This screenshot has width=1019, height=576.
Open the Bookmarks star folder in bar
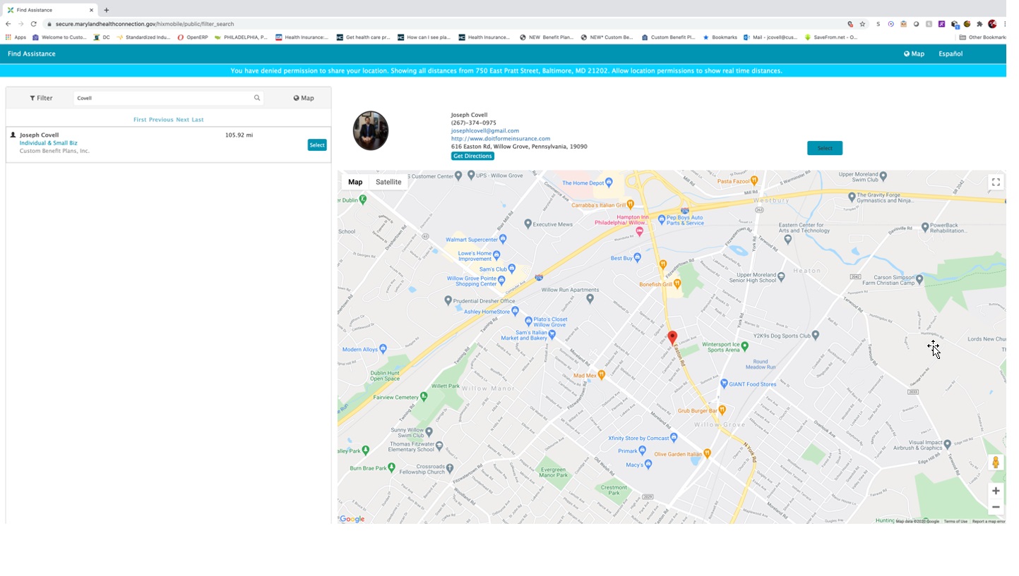(720, 37)
